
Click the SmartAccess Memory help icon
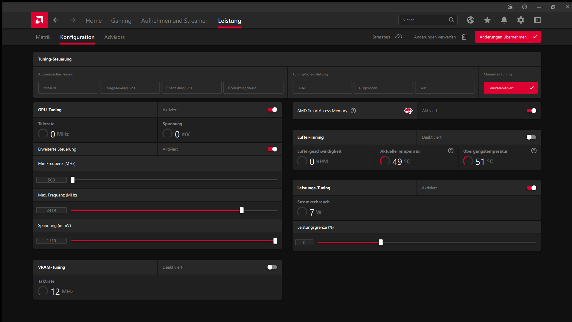click(x=353, y=111)
